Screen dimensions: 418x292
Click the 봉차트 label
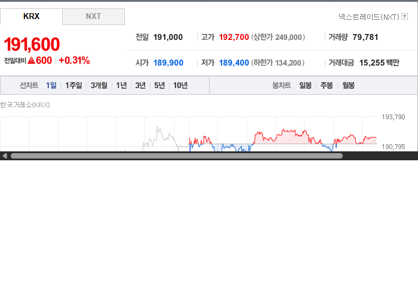click(x=281, y=85)
